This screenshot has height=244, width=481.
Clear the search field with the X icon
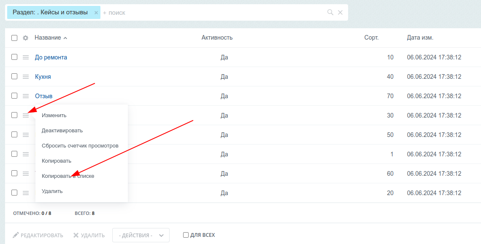pos(340,12)
